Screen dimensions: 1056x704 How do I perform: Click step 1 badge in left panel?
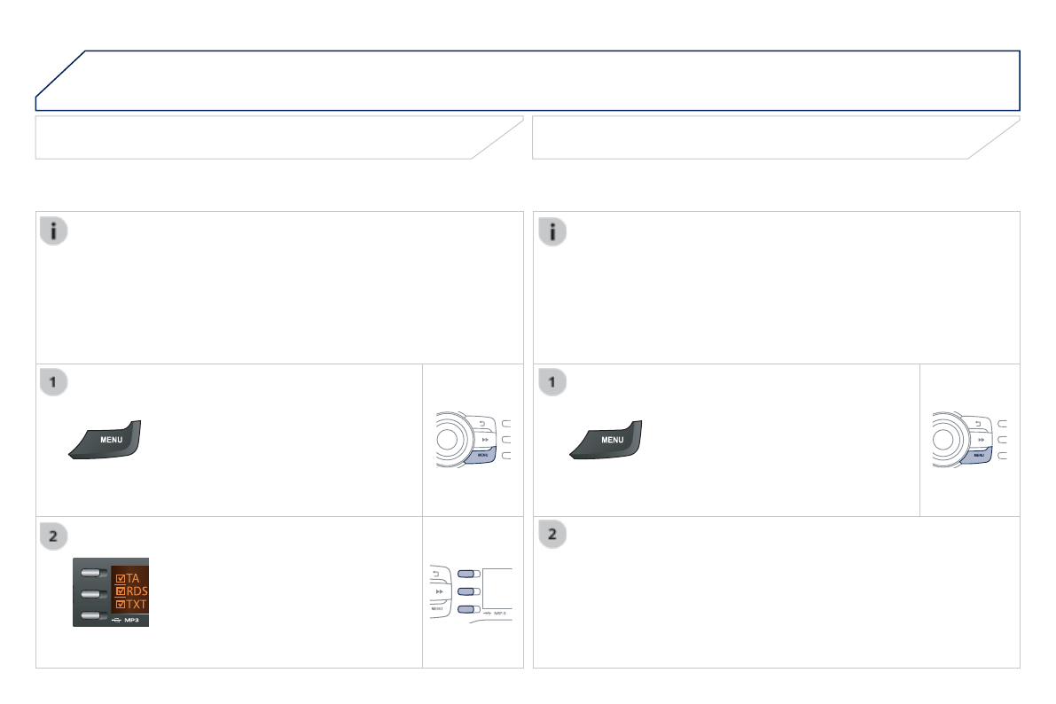52,384
